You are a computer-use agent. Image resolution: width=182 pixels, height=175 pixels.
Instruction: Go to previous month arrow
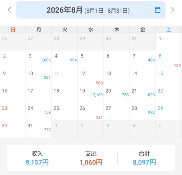coord(10,10)
